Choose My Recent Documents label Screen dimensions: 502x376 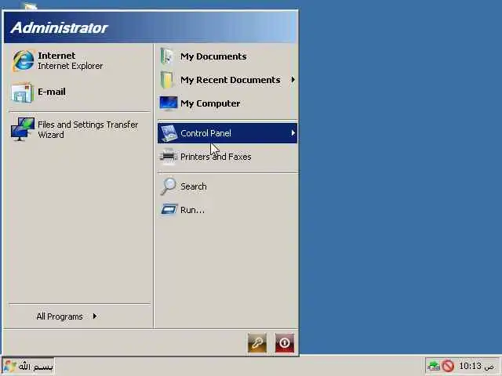(x=230, y=80)
